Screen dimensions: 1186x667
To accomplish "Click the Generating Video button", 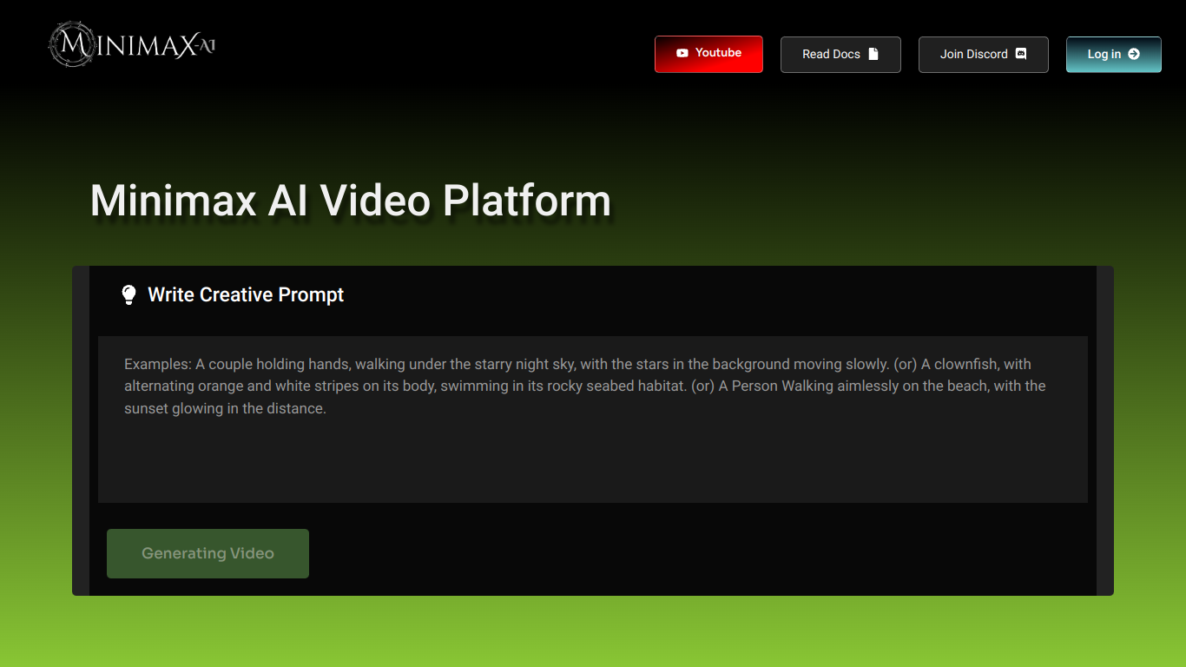I will click(x=208, y=553).
